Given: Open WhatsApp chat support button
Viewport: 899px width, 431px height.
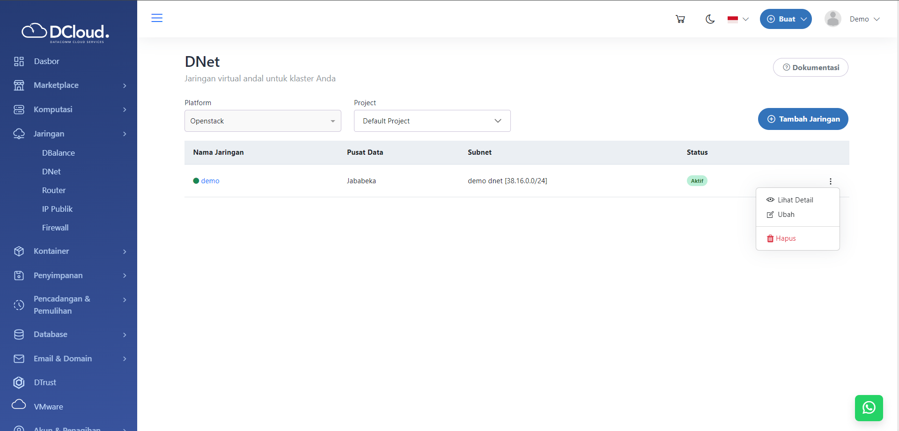Looking at the screenshot, I should coord(869,408).
